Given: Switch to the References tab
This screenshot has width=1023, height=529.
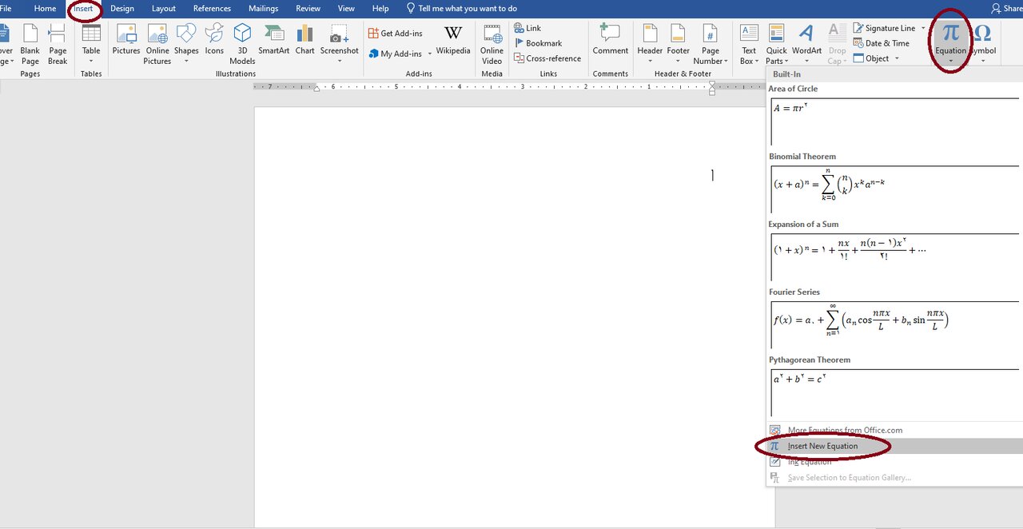Looking at the screenshot, I should click(x=212, y=9).
